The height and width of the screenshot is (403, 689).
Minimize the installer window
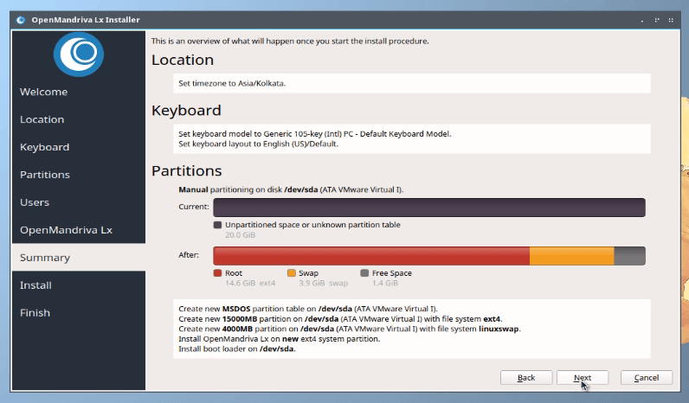[x=642, y=20]
